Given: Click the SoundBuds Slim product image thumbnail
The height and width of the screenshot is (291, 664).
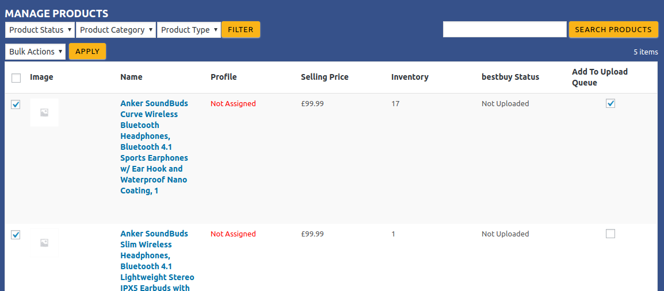Looking at the screenshot, I should point(44,243).
